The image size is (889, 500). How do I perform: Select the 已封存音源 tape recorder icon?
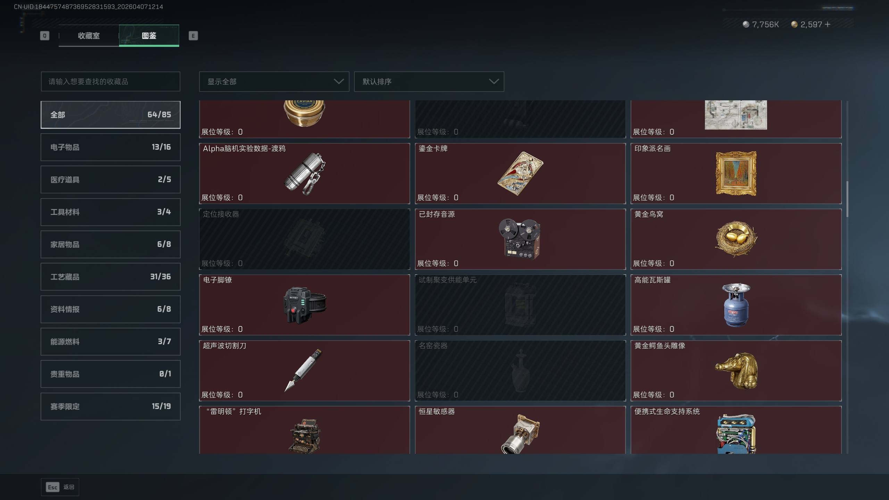click(520, 239)
